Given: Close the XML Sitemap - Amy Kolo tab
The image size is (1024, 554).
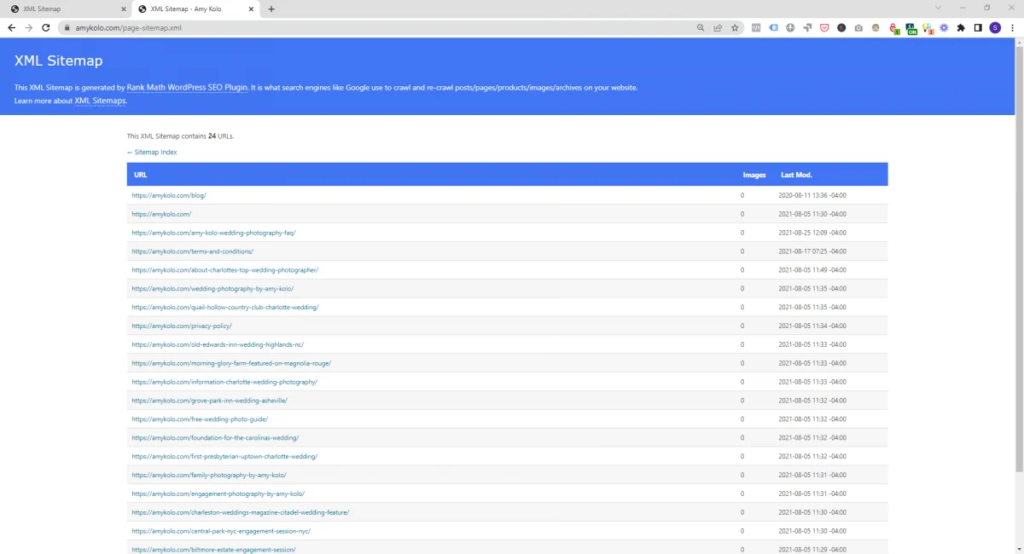Looking at the screenshot, I should [x=250, y=9].
